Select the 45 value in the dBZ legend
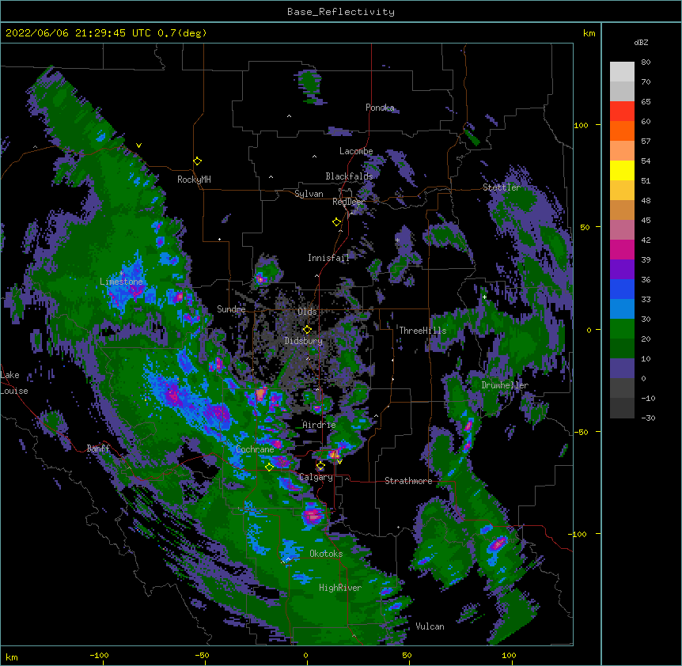This screenshot has height=666, width=682. coord(646,221)
